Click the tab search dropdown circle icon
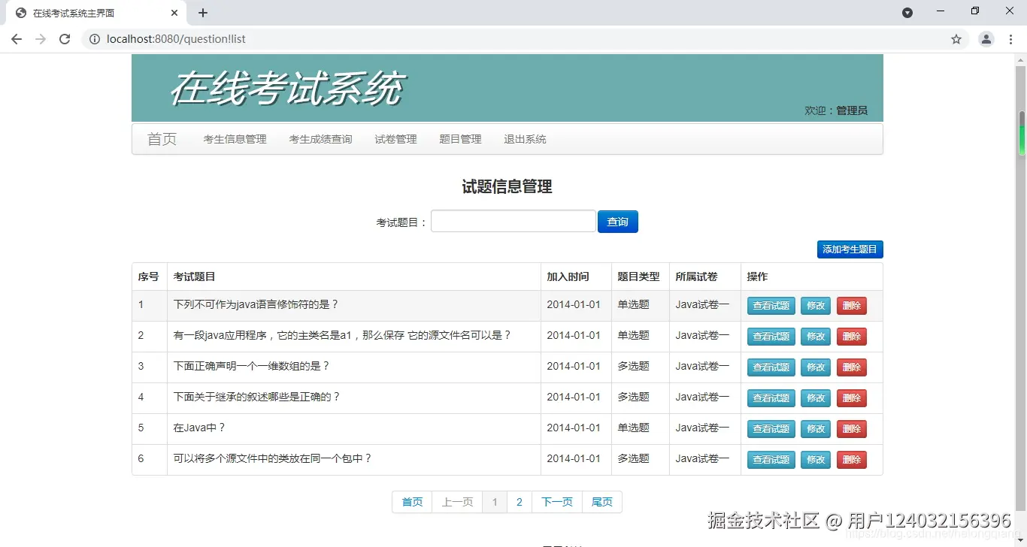Image resolution: width=1027 pixels, height=547 pixels. (907, 13)
